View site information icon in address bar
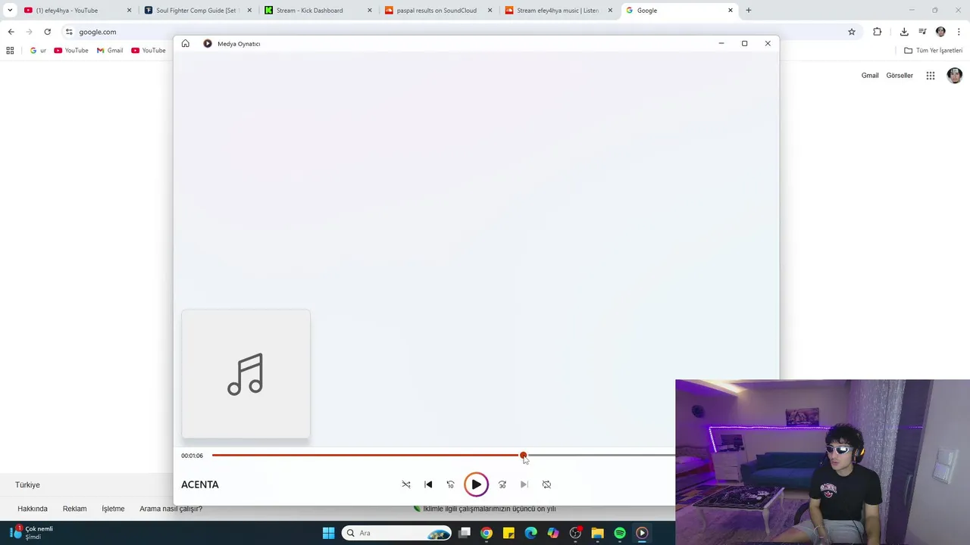 [x=69, y=32]
